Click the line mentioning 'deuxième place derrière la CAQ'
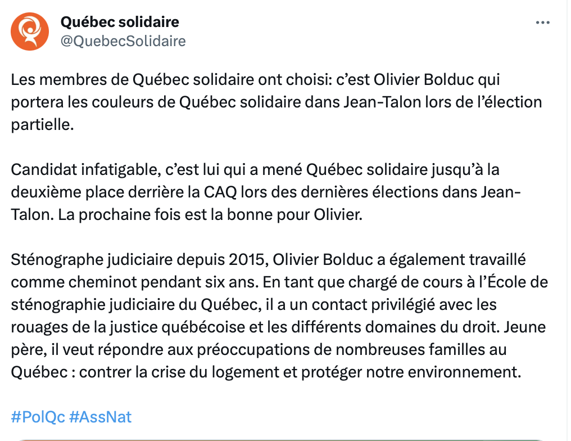Screen dimensions: 571x441 (x=266, y=192)
